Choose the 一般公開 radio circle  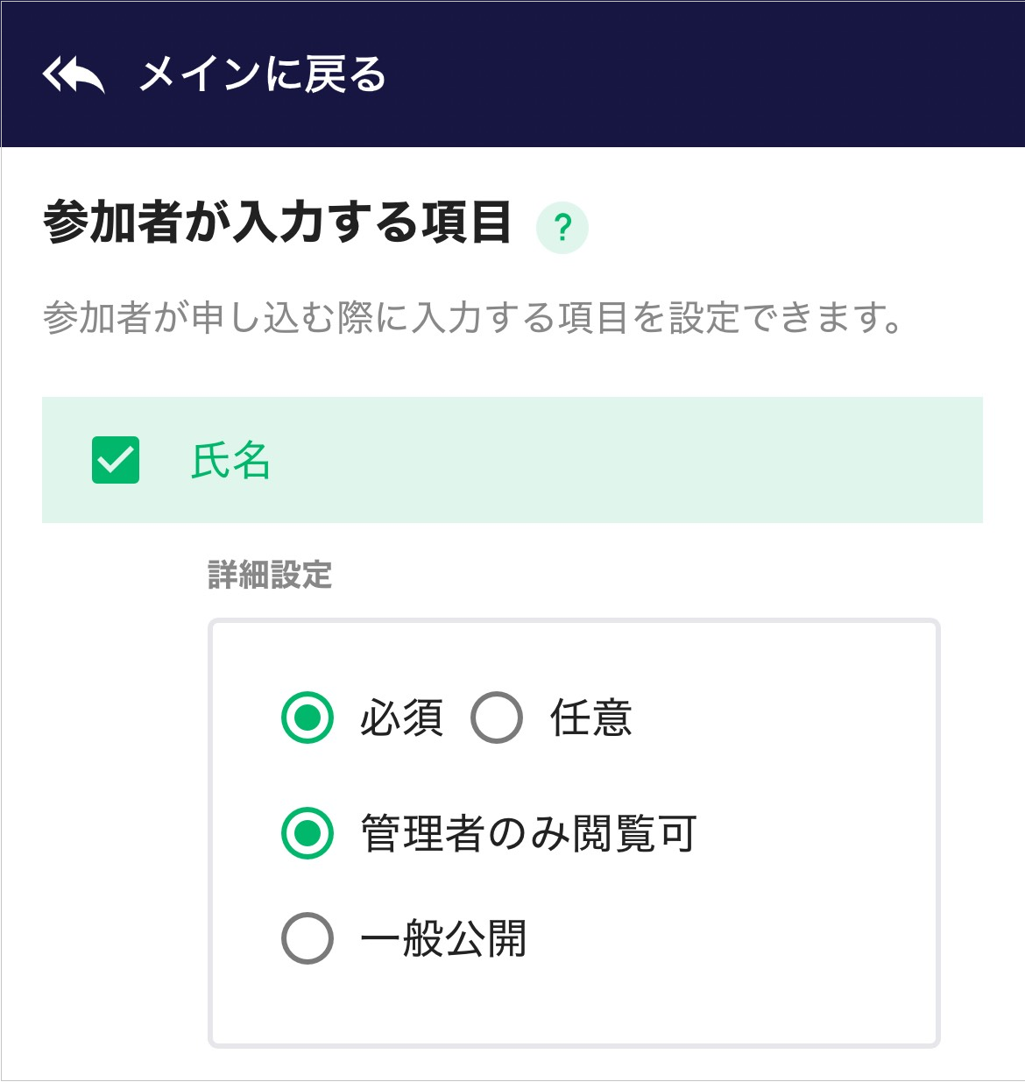click(x=307, y=938)
